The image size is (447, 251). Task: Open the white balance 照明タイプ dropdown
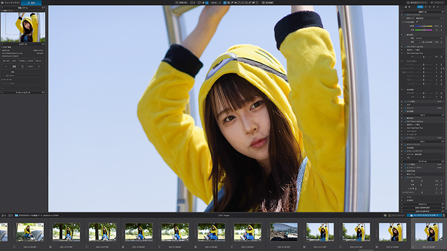[429, 18]
